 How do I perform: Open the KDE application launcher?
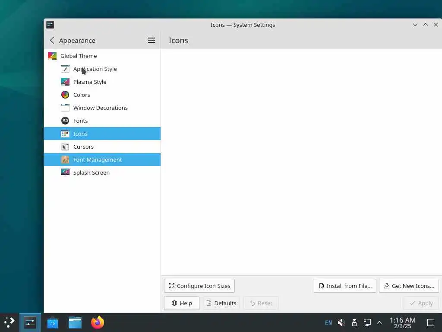tap(9, 322)
